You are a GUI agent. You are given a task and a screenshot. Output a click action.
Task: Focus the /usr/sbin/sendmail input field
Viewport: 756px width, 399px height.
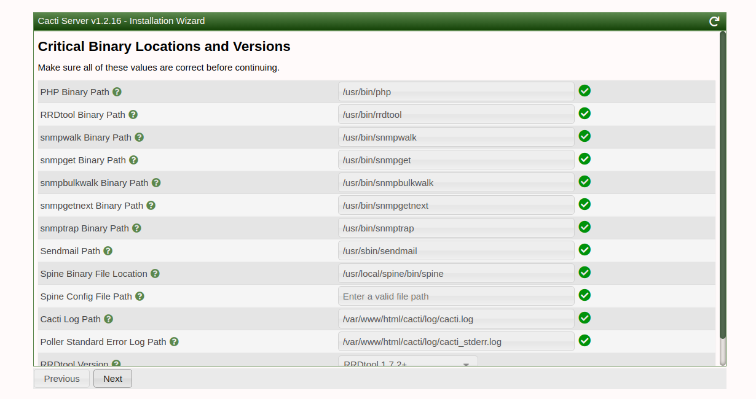coord(456,251)
